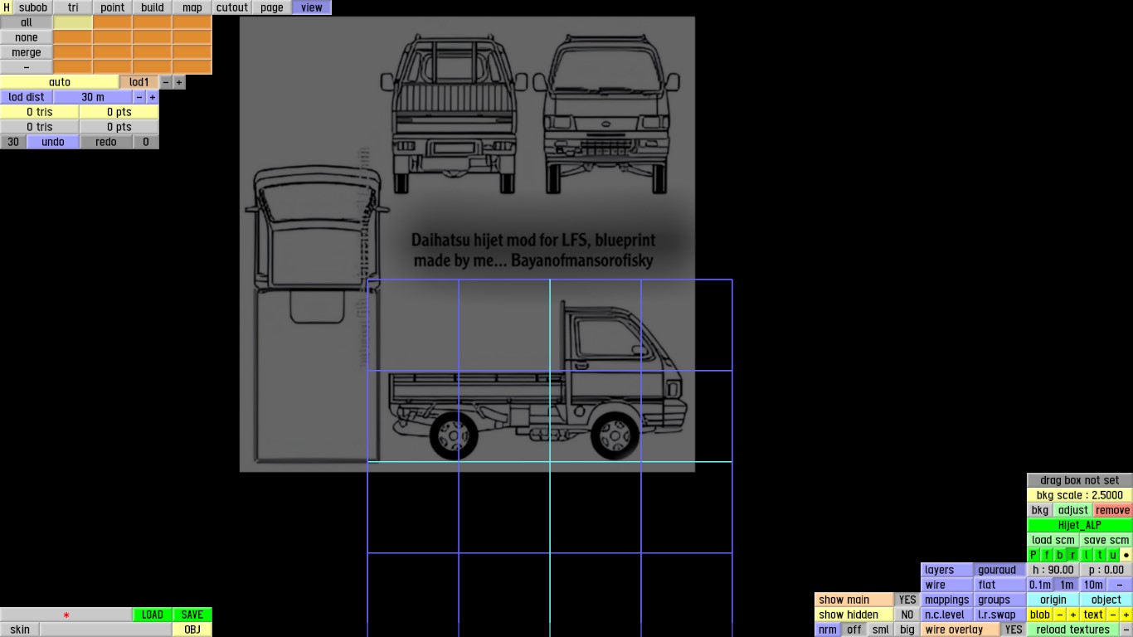1133x637 pixels.
Task: Remove the background image
Action: point(1113,510)
